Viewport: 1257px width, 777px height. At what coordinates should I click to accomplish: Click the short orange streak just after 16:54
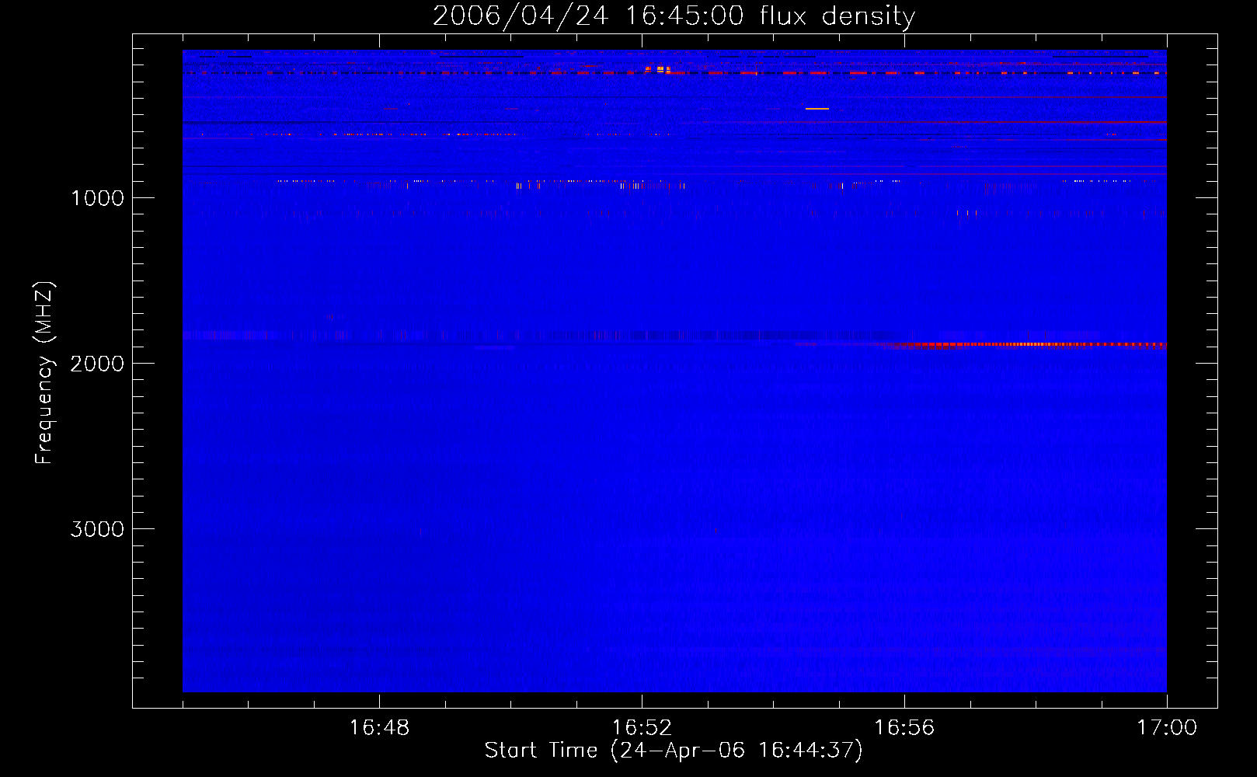pyautogui.click(x=817, y=109)
